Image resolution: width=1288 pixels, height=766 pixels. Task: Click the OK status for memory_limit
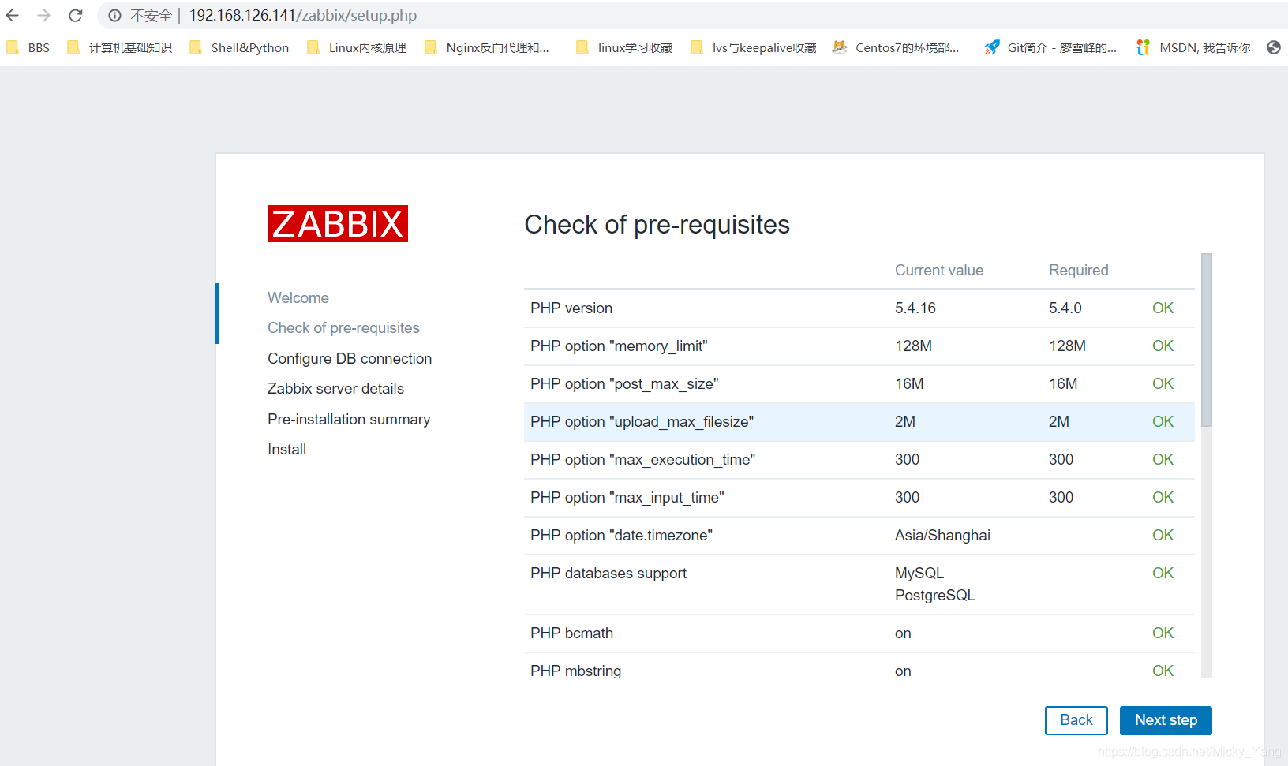(1163, 346)
